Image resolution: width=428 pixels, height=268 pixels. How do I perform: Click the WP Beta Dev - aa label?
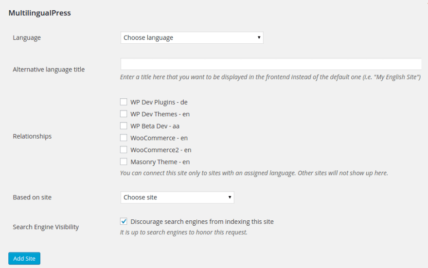155,126
